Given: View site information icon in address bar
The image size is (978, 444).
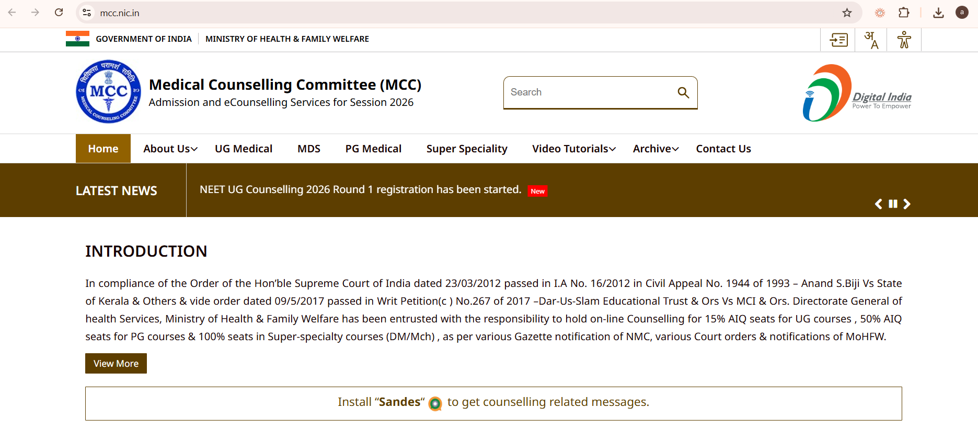Looking at the screenshot, I should pyautogui.click(x=87, y=13).
